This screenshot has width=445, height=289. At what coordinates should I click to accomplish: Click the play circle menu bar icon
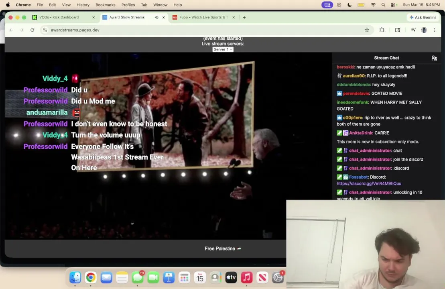(339, 5)
